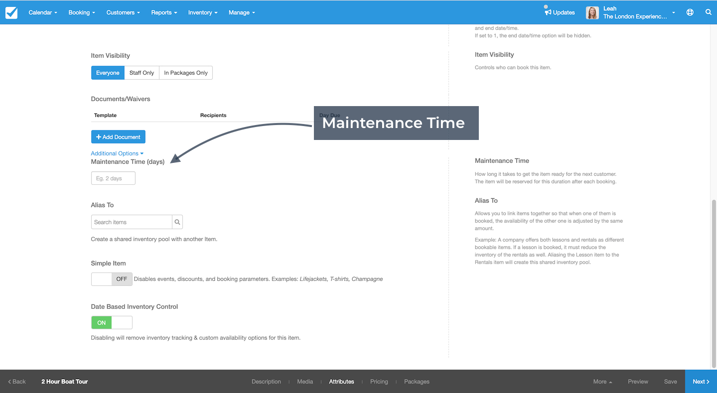
Task: Open search with the magnifier icon
Action: pos(708,12)
